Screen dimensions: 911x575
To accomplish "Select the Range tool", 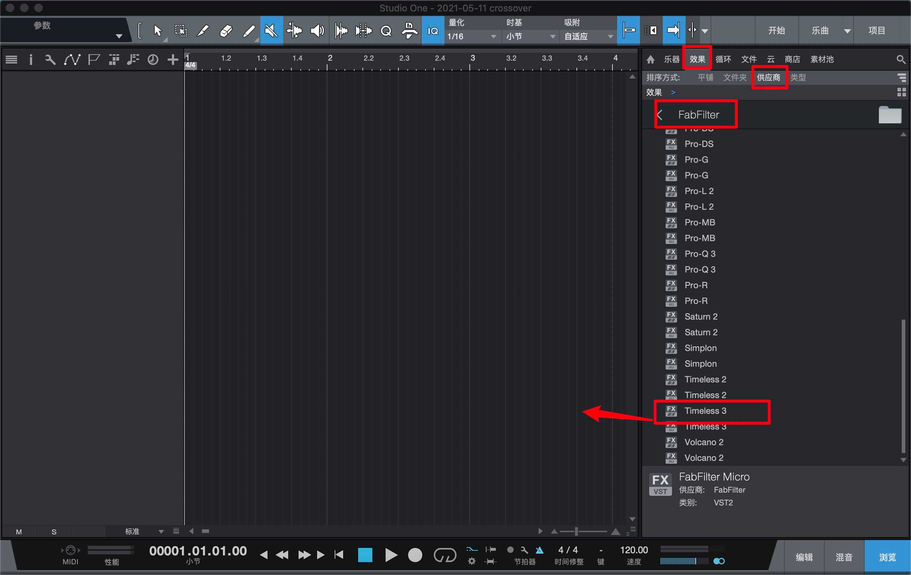I will tap(181, 30).
